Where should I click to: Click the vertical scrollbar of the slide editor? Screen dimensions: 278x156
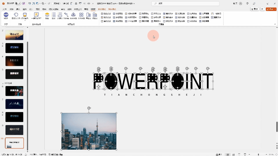click(x=277, y=127)
